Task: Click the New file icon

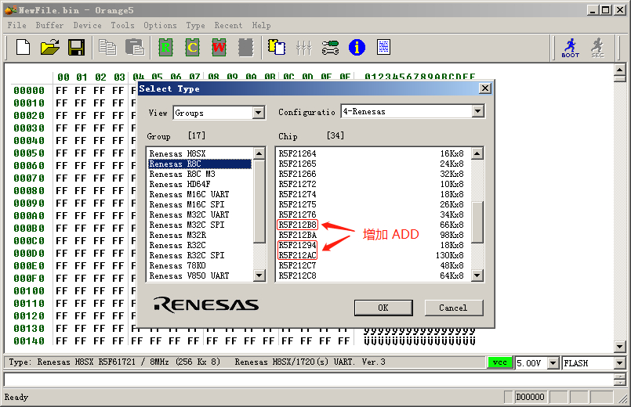Action: (23, 48)
